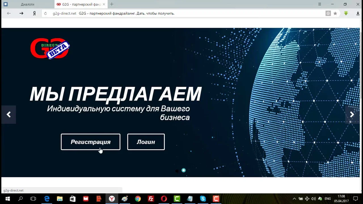This screenshot has width=363, height=204.
Task: Bookmark this page with the star icon
Action: click(x=335, y=13)
